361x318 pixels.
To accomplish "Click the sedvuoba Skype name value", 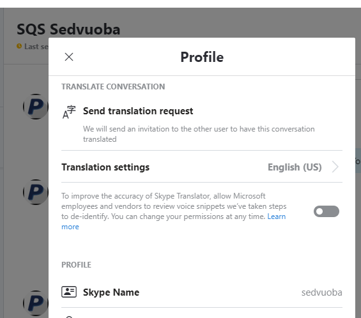I will [321, 292].
